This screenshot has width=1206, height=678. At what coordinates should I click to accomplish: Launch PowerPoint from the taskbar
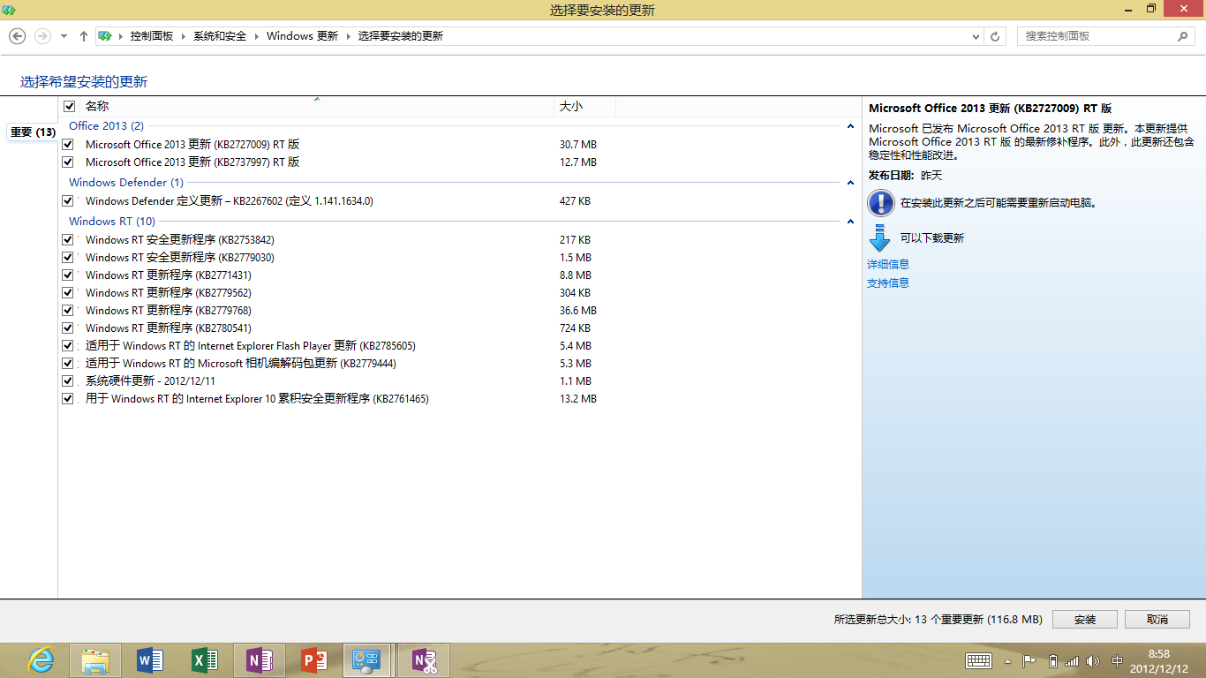tap(315, 660)
